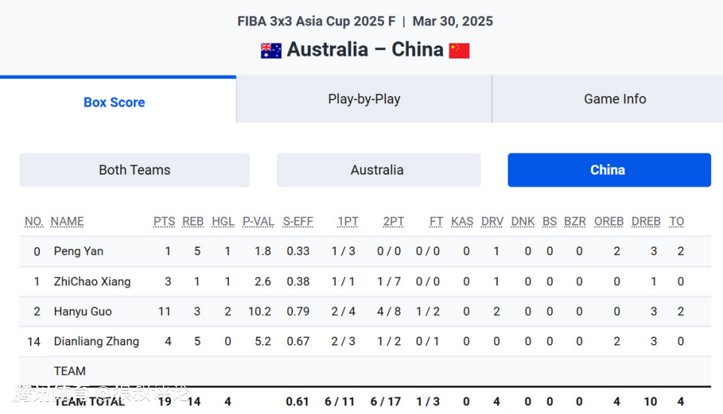This screenshot has height=414, width=723.
Task: Filter box score to Australia
Action: 377,170
